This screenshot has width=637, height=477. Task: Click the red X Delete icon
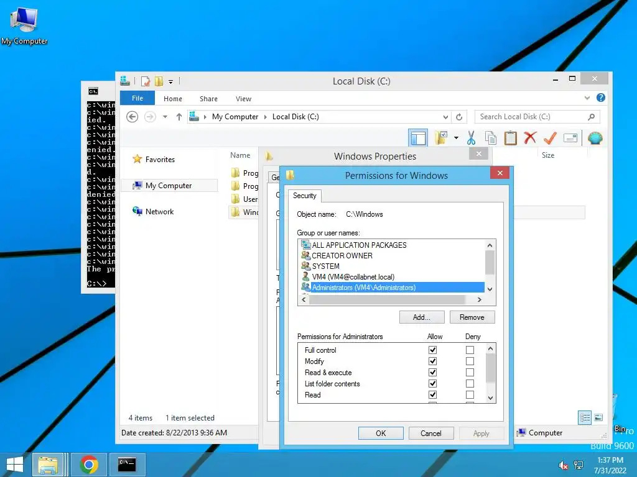click(x=530, y=138)
